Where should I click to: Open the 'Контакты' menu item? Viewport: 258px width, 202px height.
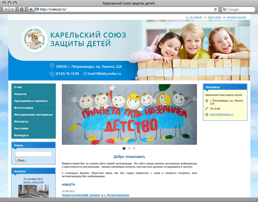[33, 122]
